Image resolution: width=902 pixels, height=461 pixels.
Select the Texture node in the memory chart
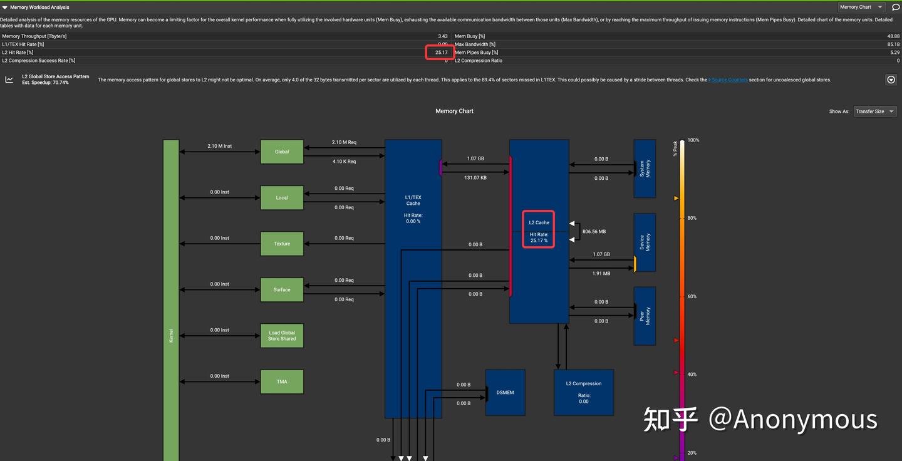click(281, 243)
